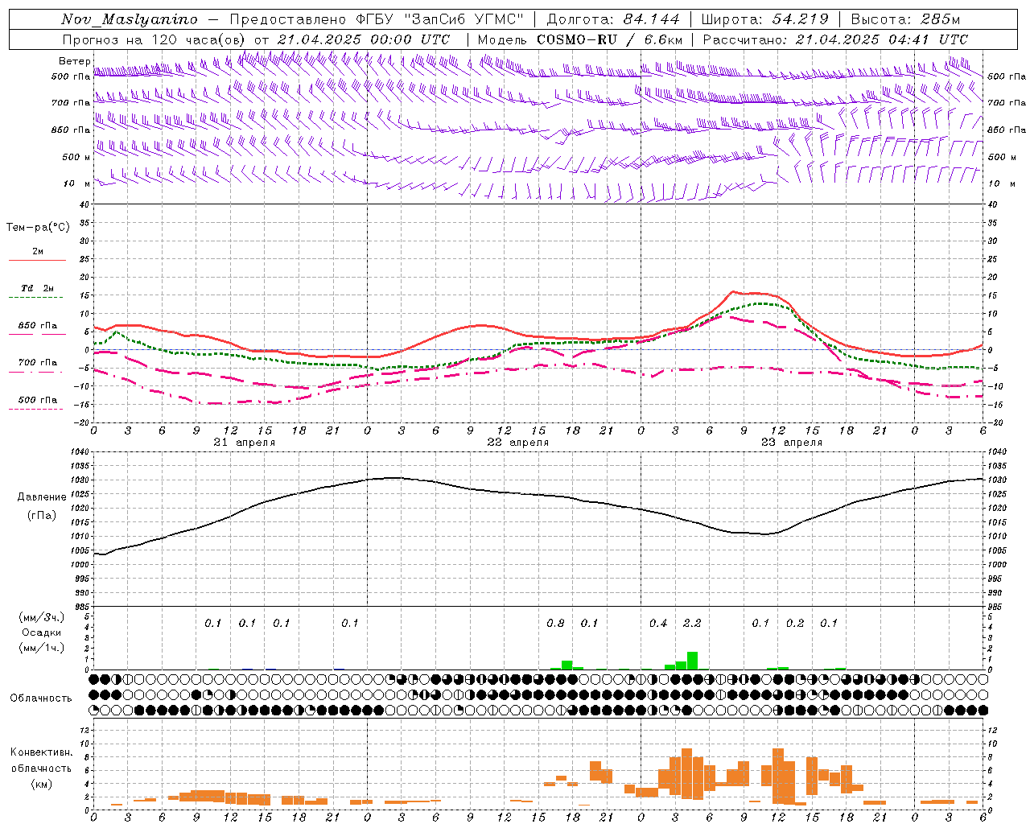Click the 0.8 precipitation value

555,624
